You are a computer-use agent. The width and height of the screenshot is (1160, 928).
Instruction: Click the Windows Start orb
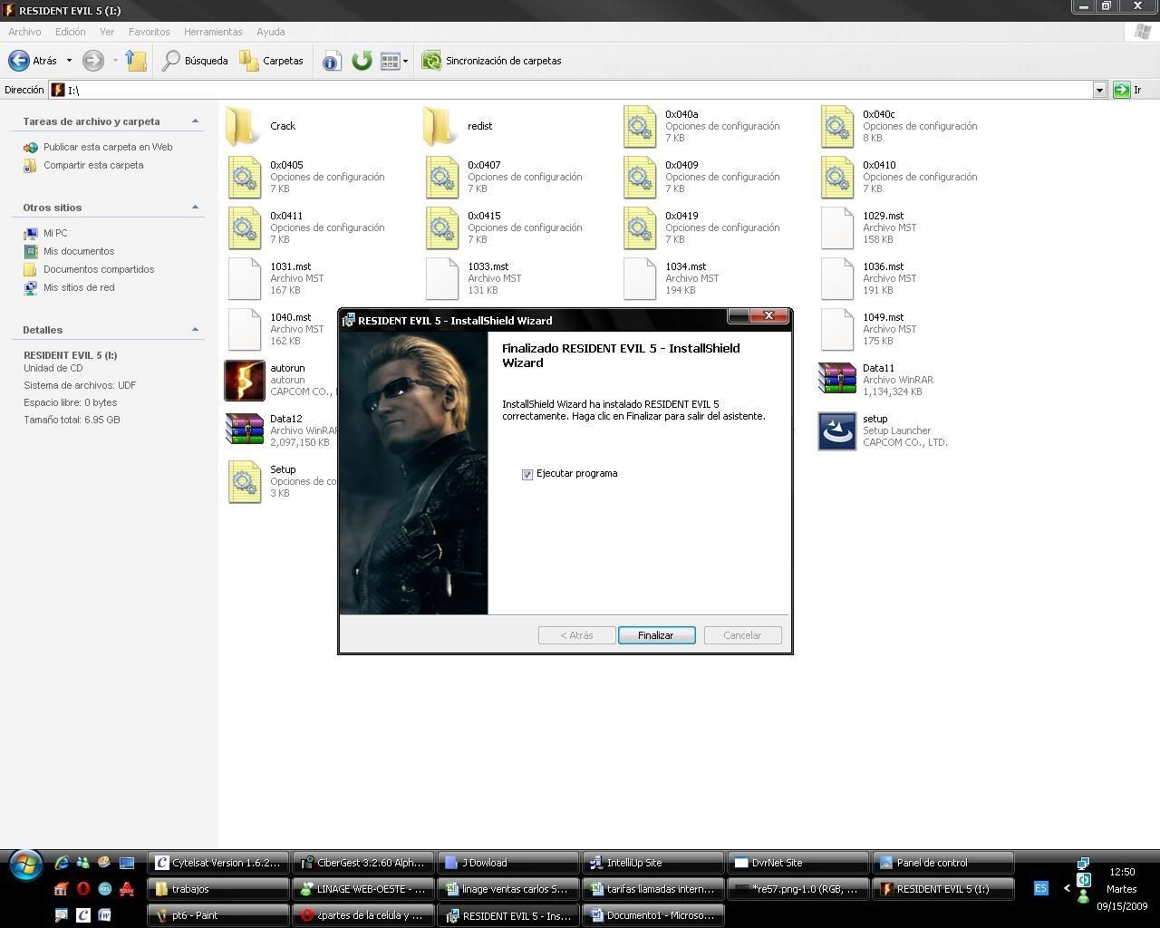click(x=25, y=865)
